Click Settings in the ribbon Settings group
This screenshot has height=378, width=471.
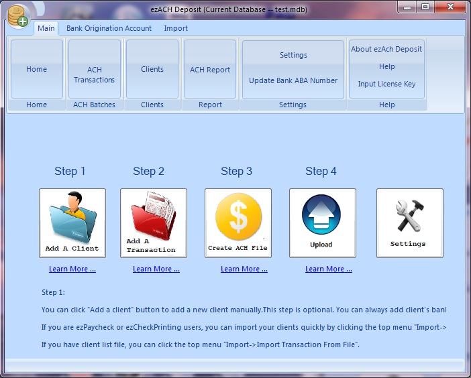tap(293, 55)
